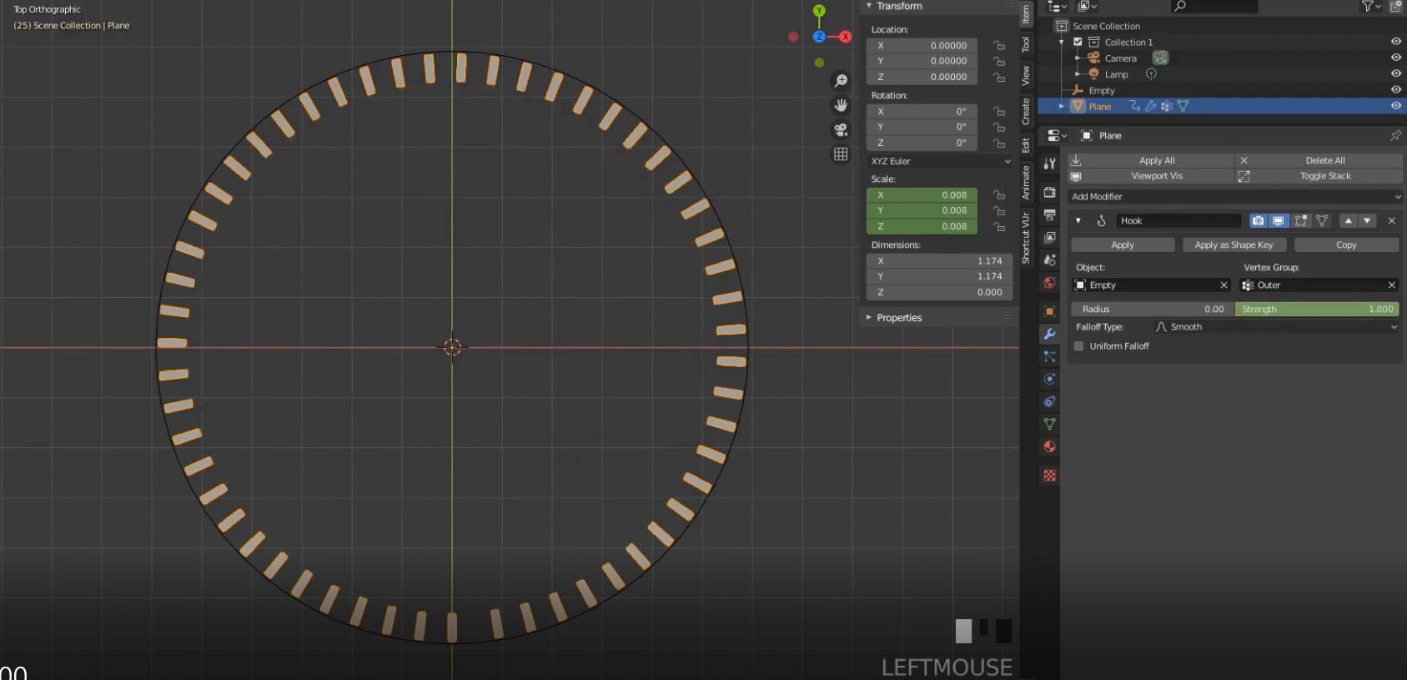Toggle Collection 1 exclude checkbox
Image resolution: width=1407 pixels, height=680 pixels.
pos(1078,42)
